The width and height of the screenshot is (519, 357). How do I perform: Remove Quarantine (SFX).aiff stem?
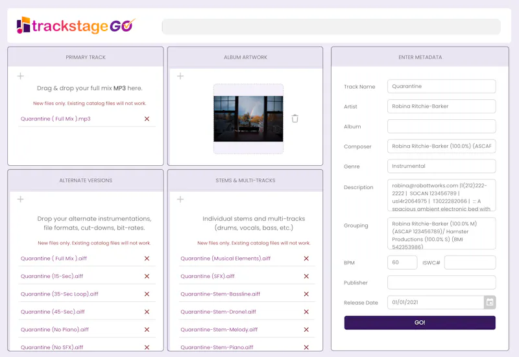pyautogui.click(x=306, y=277)
